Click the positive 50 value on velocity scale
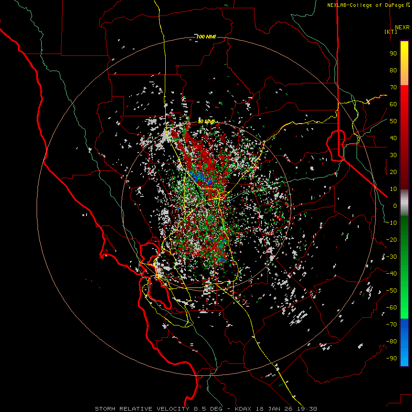Viewport: 412px width, 412px height. (x=393, y=121)
